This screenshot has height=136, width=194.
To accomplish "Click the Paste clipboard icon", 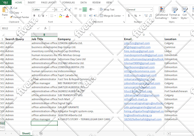I will point(5,10).
